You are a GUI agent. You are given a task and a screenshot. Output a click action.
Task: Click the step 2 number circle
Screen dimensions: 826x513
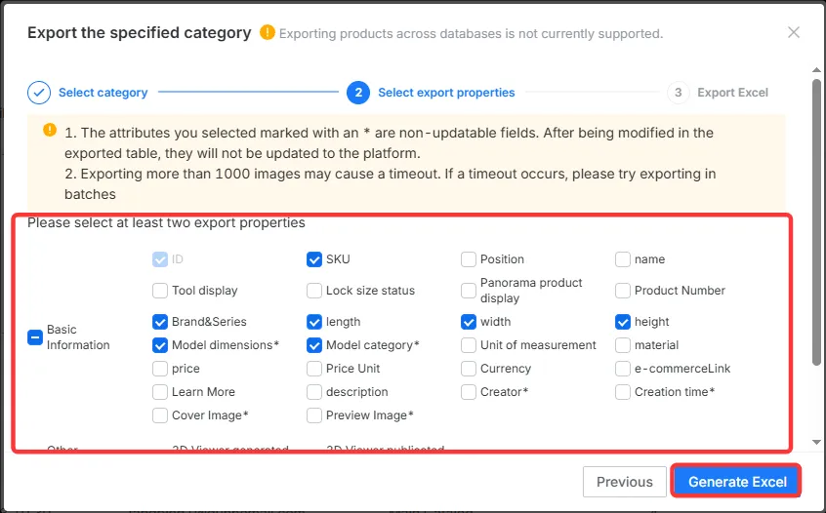(358, 93)
